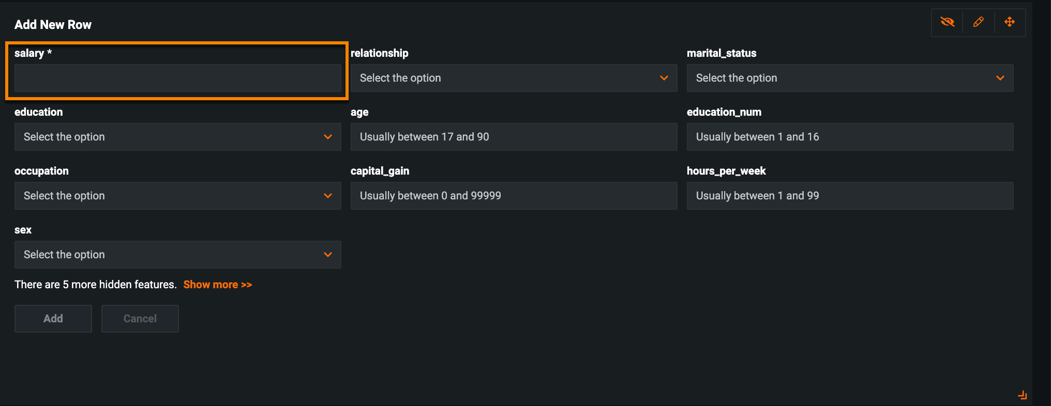Click the relationship dropdown chevron arrow
Viewport: 1051px width, 406px height.
tap(664, 78)
